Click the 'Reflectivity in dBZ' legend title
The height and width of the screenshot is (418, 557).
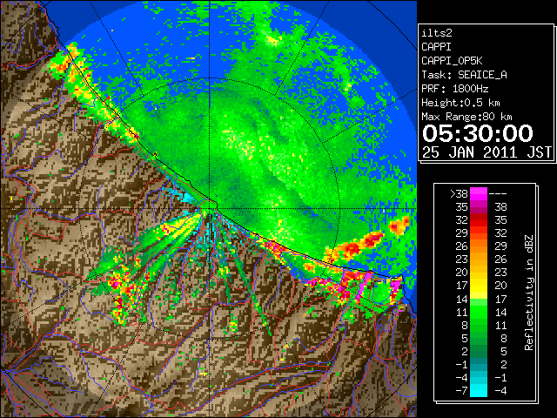pos(528,293)
